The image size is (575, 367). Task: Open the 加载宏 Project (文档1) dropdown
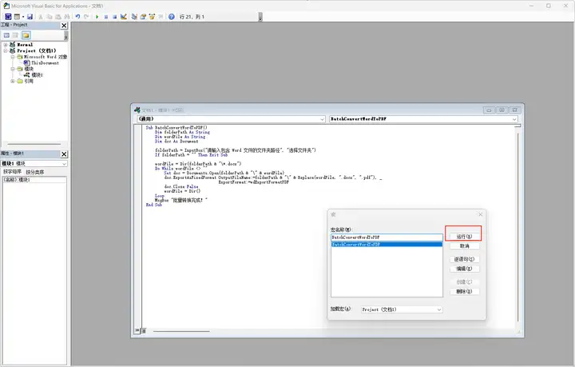(402, 309)
